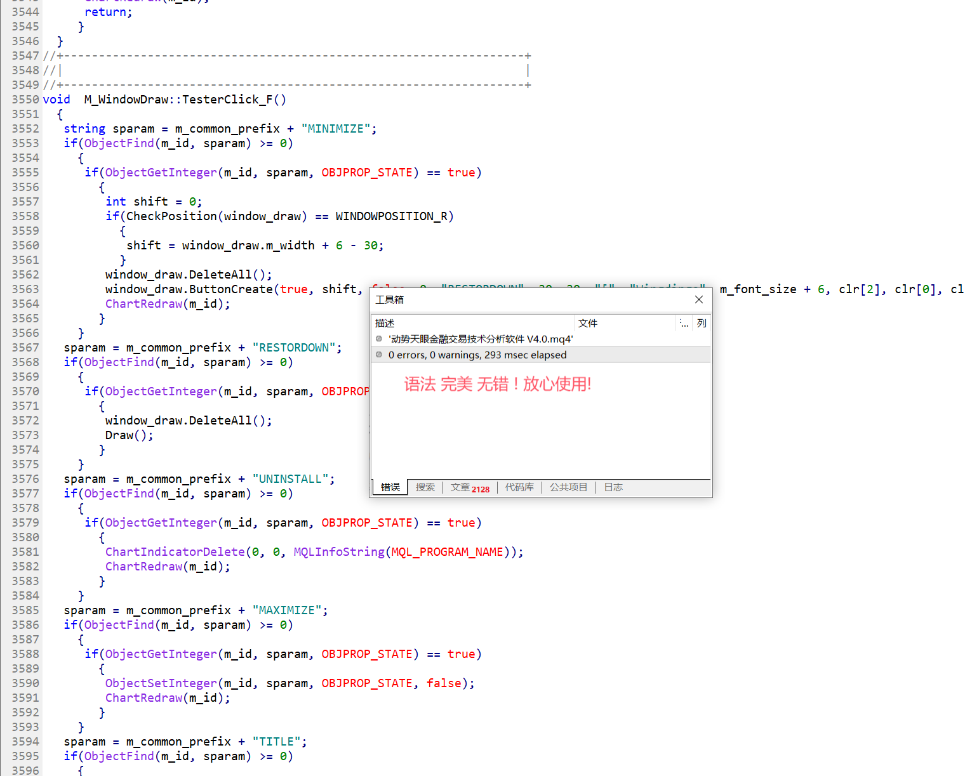Click the 'return;' statement at the top
Screen dimensions: 965x776
[109, 12]
